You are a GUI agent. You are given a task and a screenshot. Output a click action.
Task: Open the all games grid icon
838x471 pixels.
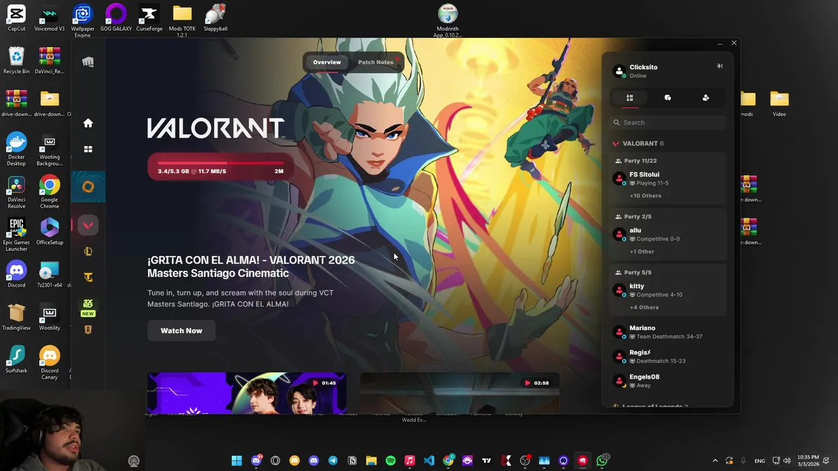pos(88,149)
